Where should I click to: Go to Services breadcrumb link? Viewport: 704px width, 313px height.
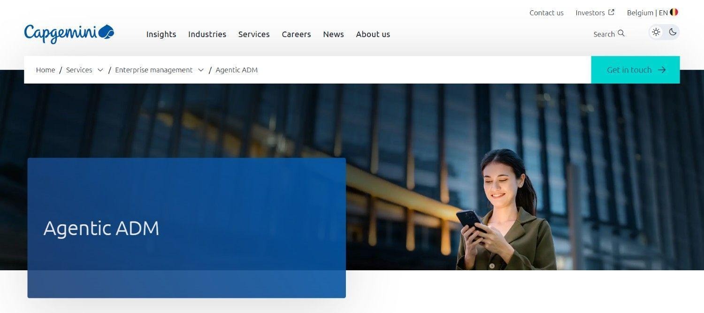coord(79,70)
